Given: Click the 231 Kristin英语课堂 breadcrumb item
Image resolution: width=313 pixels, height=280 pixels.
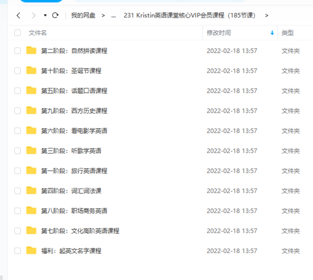Looking at the screenshot, I should (x=189, y=15).
